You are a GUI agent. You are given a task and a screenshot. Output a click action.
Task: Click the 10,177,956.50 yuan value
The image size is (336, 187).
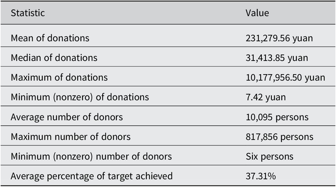[x=285, y=78]
